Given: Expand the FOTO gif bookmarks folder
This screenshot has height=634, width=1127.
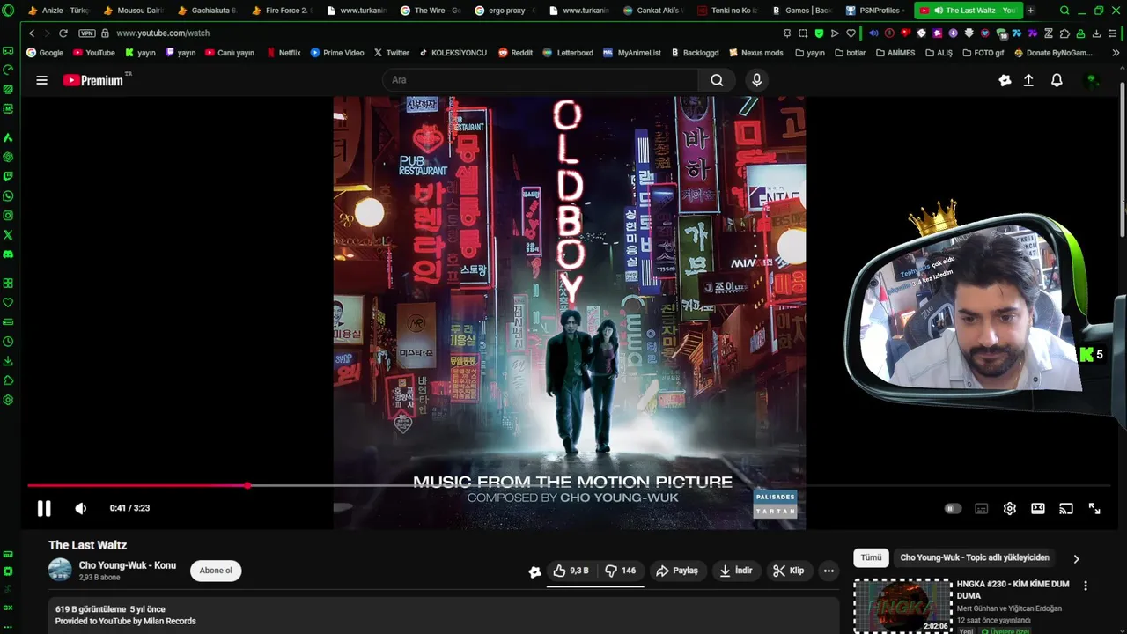Looking at the screenshot, I should point(983,53).
